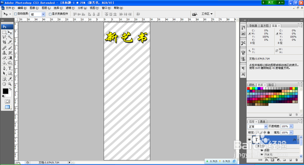304x165 pixels.
Task: Open the 不透明度 opacity slider arrow
Action: pyautogui.click(x=291, y=126)
